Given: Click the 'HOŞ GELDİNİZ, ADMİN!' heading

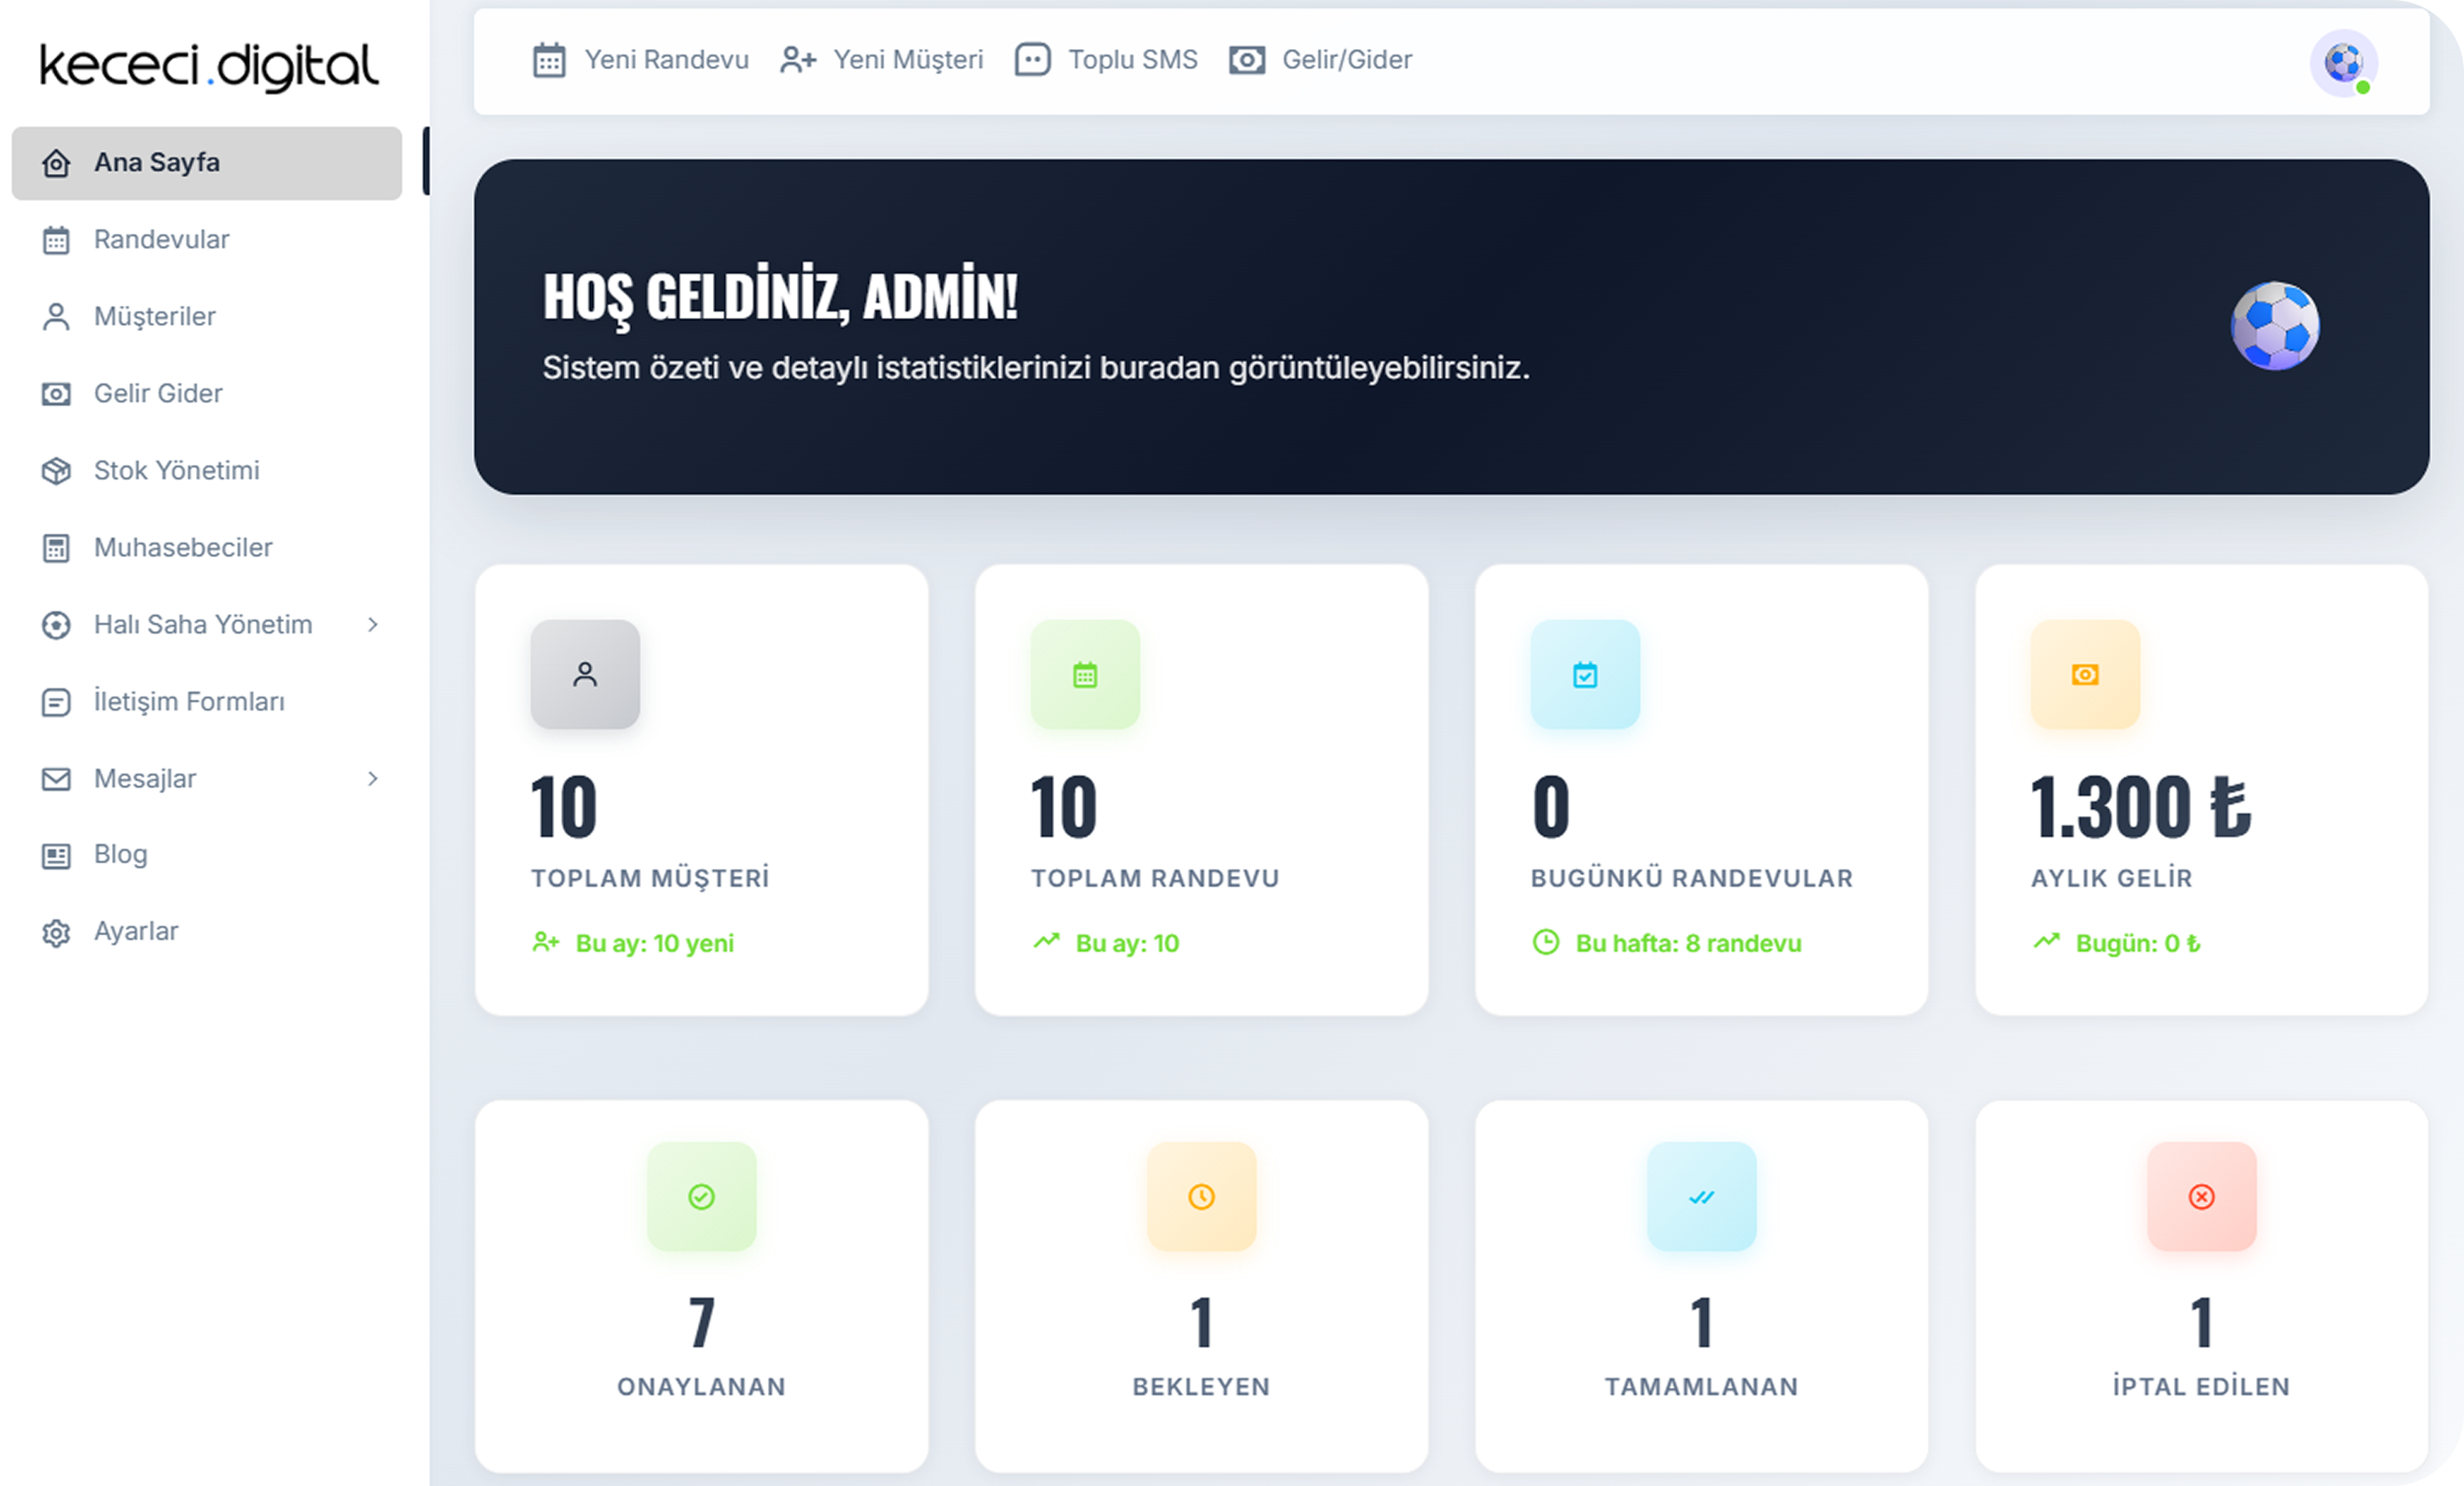Looking at the screenshot, I should coord(780,298).
